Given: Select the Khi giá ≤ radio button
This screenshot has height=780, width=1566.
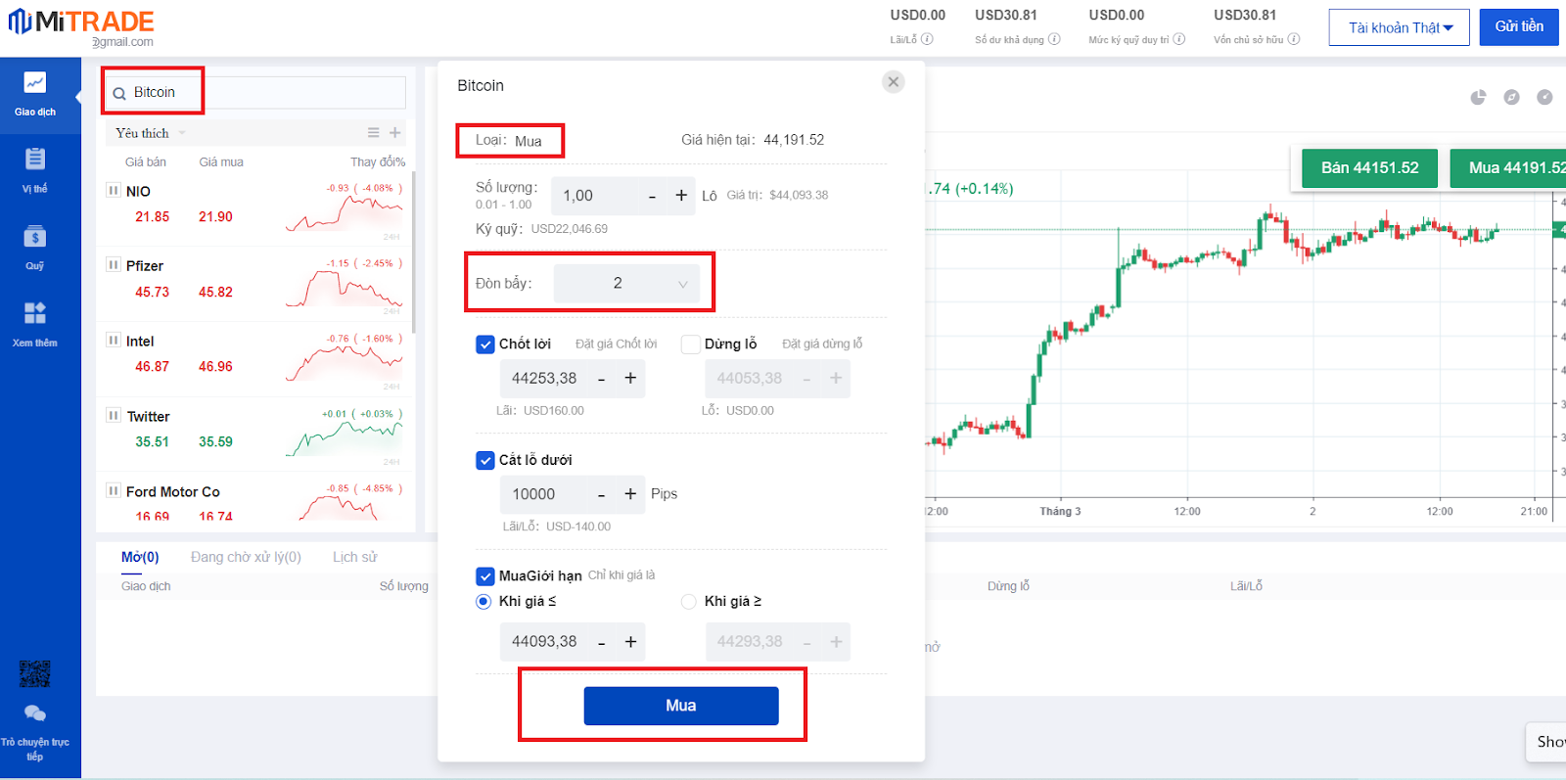Looking at the screenshot, I should (x=484, y=602).
